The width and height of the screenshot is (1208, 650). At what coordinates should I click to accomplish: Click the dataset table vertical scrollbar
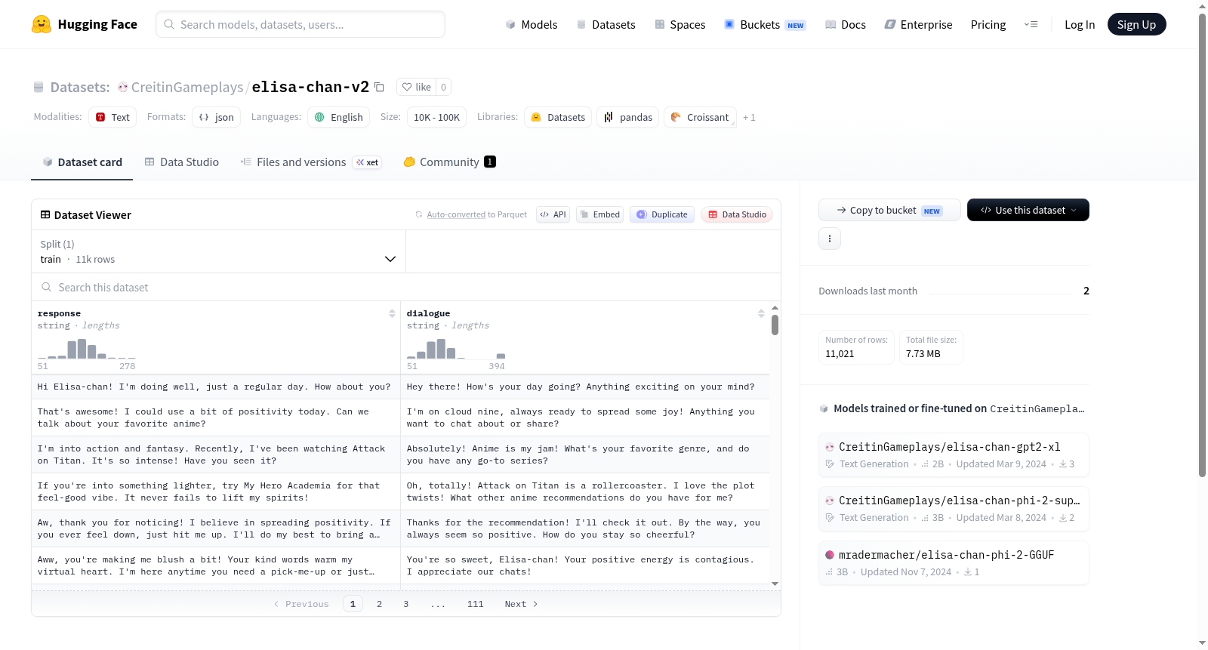775,325
